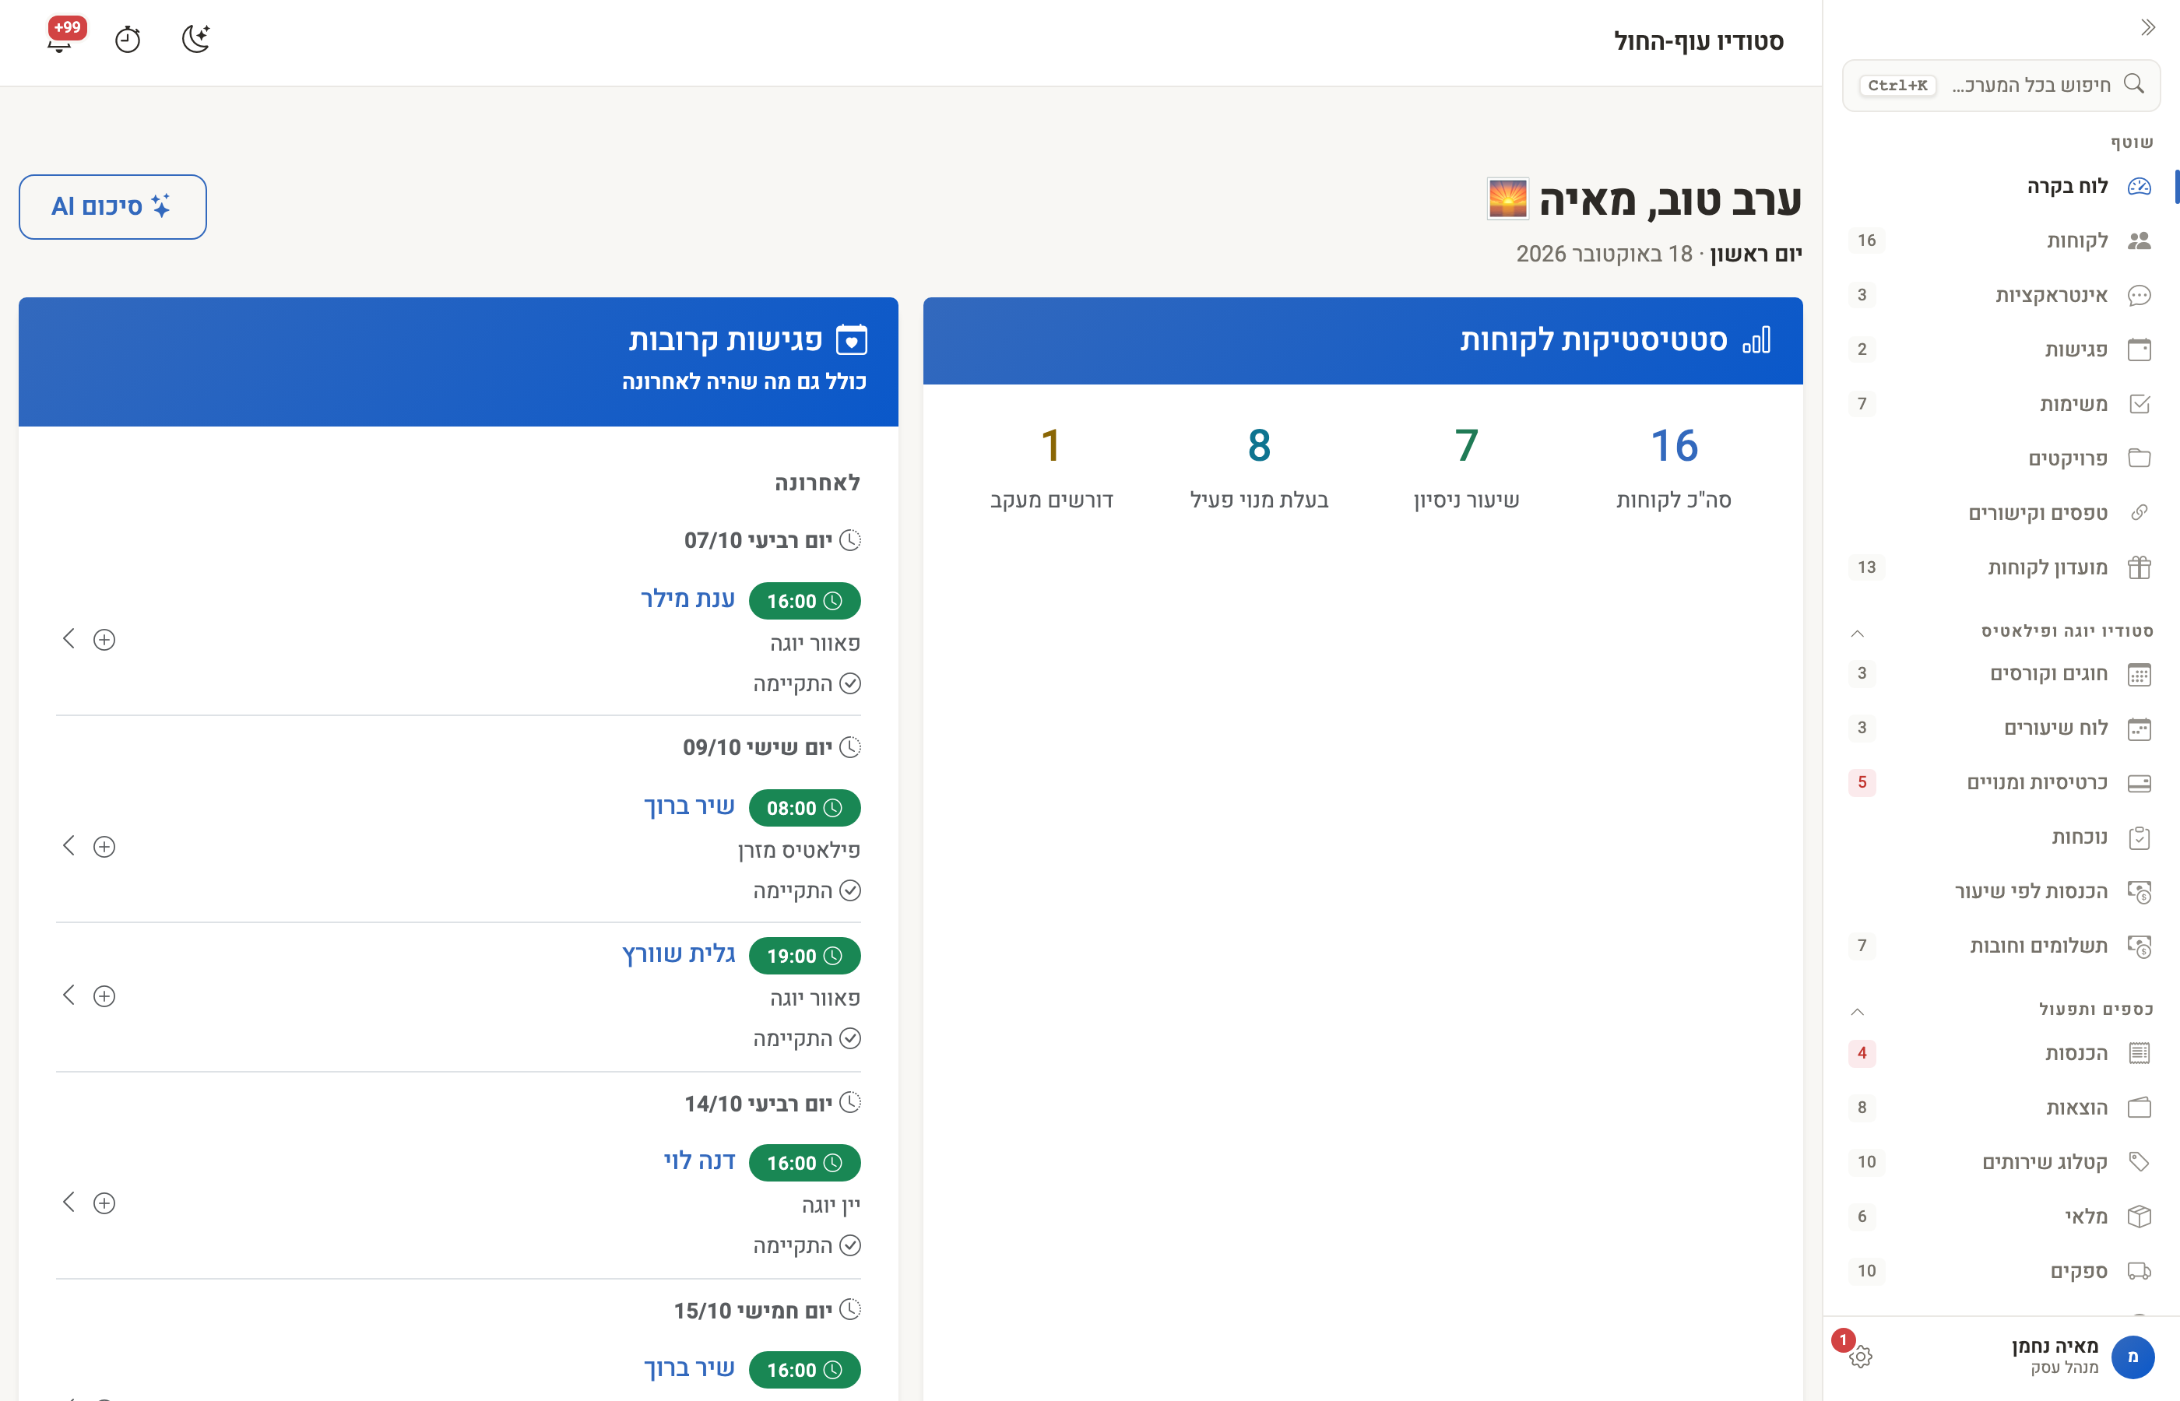Image resolution: width=2180 pixels, height=1401 pixels.
Task: Open the לוח בקרה dashboard menu item
Action: (x=2001, y=187)
